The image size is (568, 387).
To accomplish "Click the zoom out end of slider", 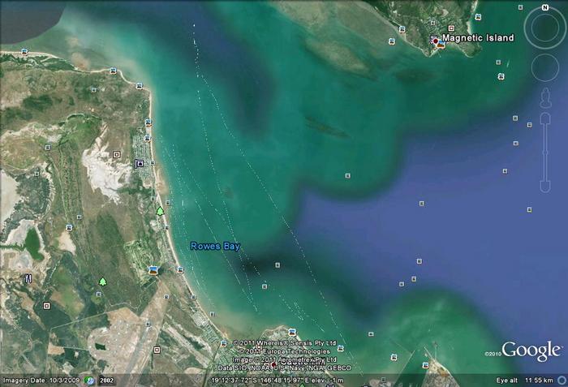I will tap(545, 187).
